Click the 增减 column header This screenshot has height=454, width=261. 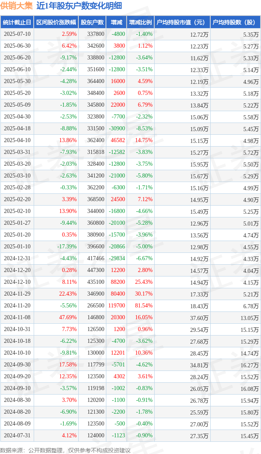[116, 22]
